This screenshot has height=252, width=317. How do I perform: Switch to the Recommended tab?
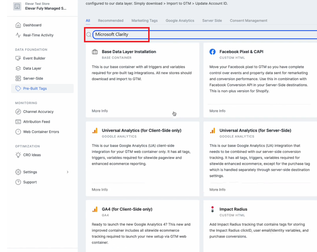tap(111, 21)
